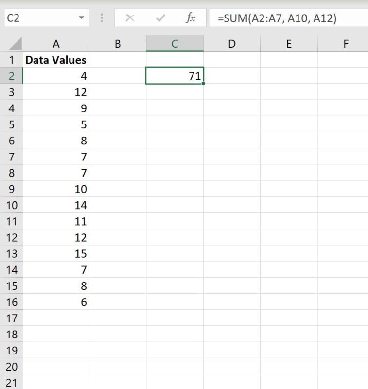368x389 pixels.
Task: Select row 10 header
Action: [11, 205]
